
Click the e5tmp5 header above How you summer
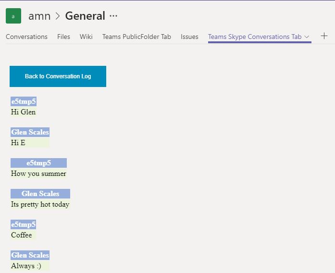click(x=38, y=163)
